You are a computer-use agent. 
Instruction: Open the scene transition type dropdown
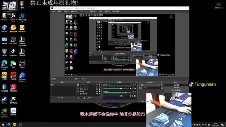[x=149, y=85]
